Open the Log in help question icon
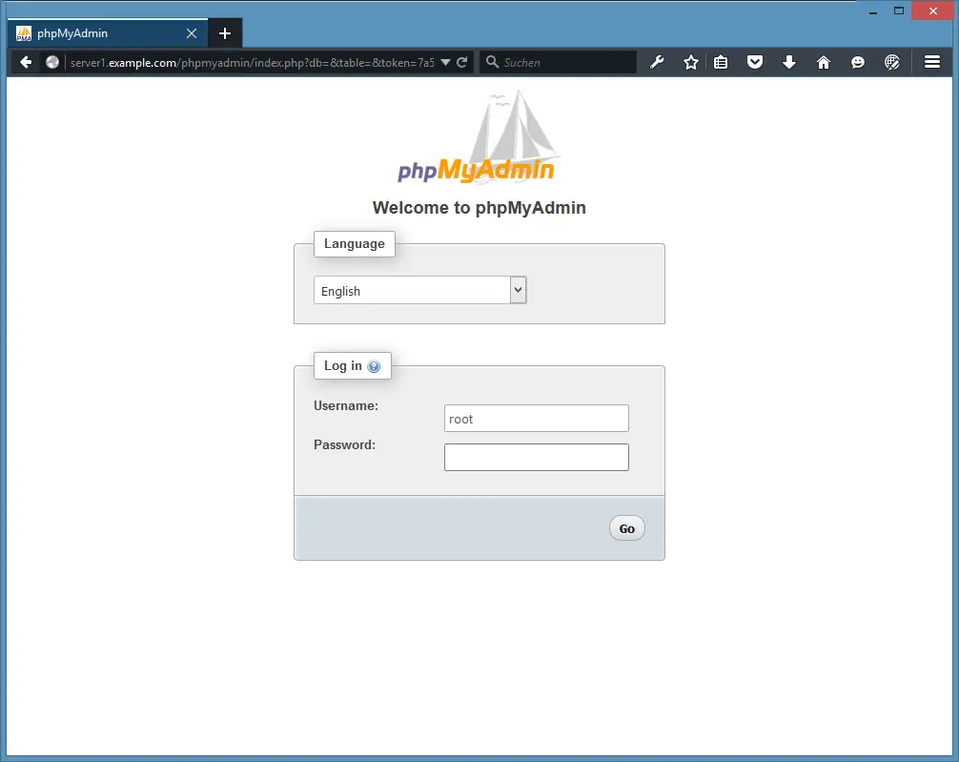Viewport: 959px width, 762px height. click(374, 366)
